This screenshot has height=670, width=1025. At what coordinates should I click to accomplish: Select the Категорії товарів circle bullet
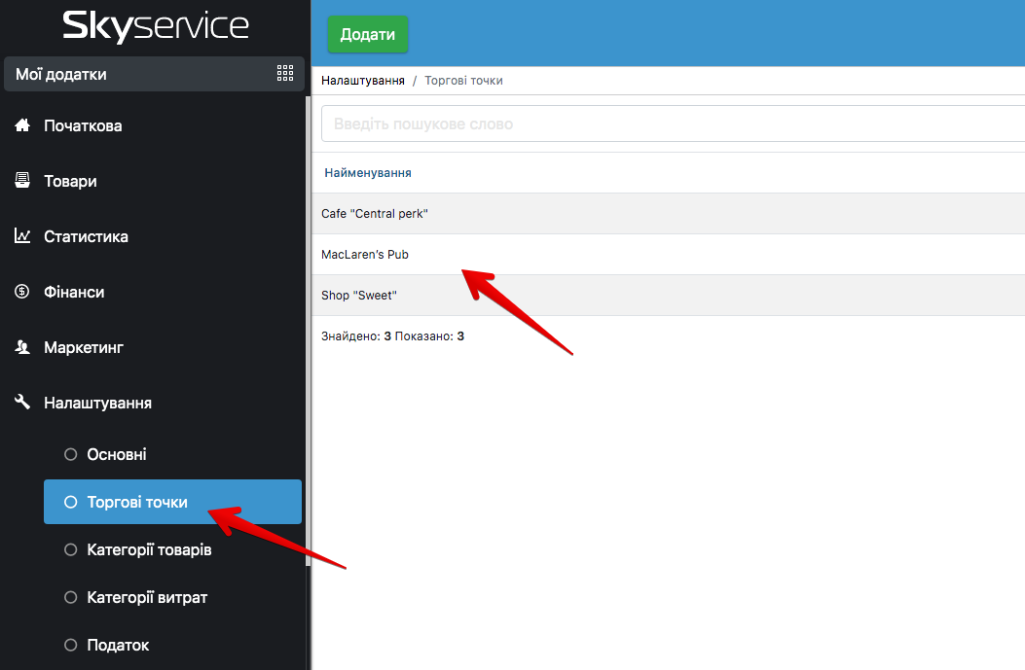[x=70, y=549]
